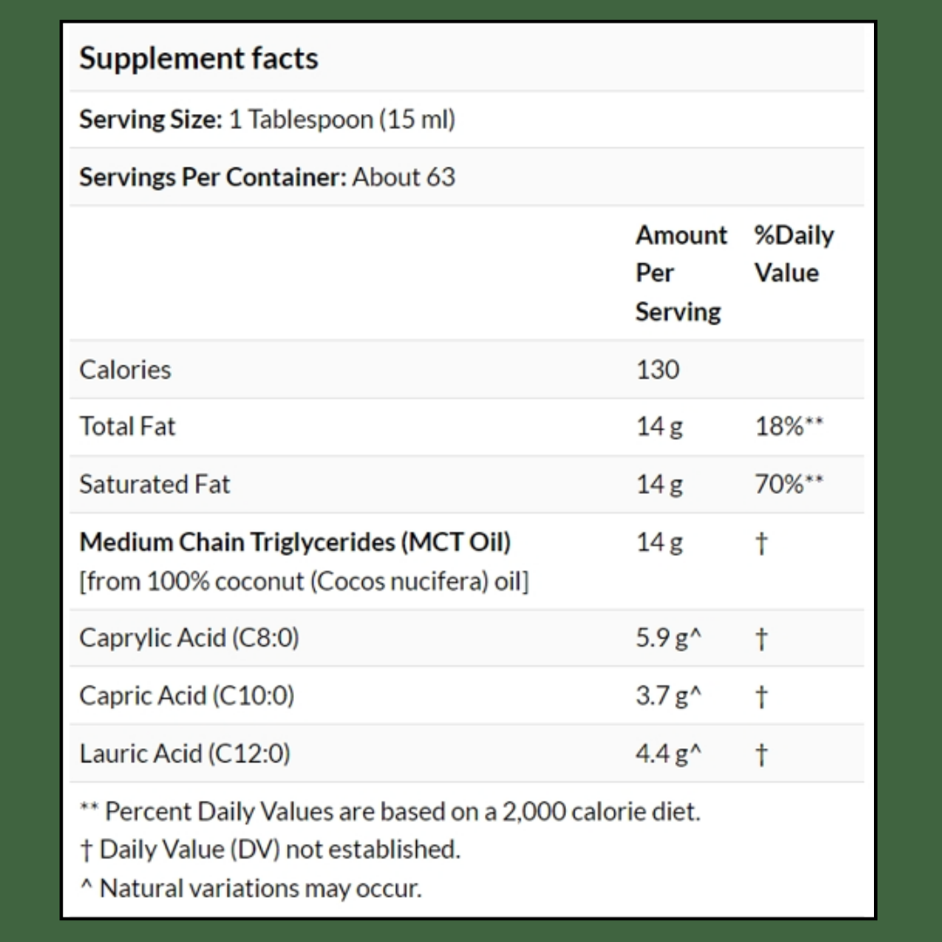The height and width of the screenshot is (942, 942).
Task: Click Medium Chain Triglycerides (MCT Oil) label
Action: [295, 542]
